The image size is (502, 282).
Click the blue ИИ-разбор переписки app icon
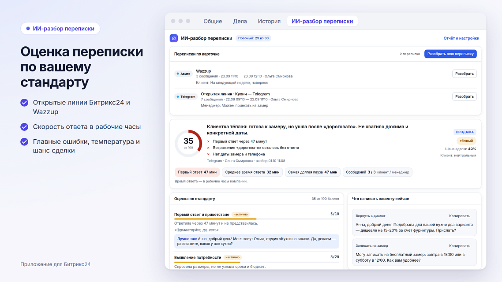click(174, 38)
